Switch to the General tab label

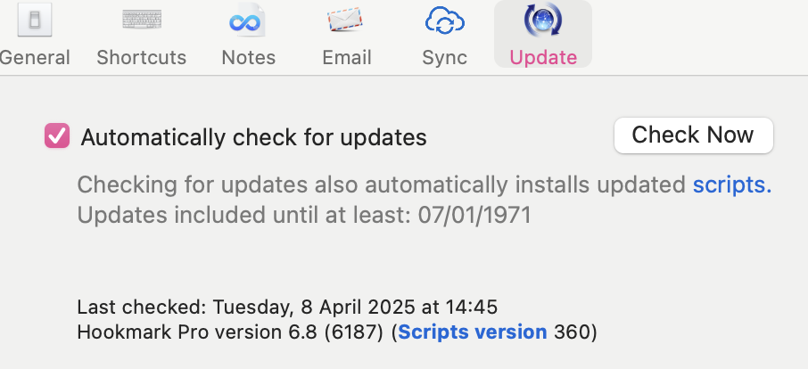tap(35, 58)
